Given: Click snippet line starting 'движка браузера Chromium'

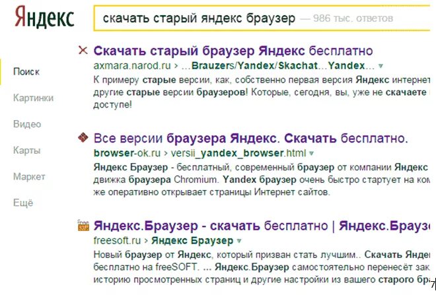Looking at the screenshot, I should (x=262, y=180).
